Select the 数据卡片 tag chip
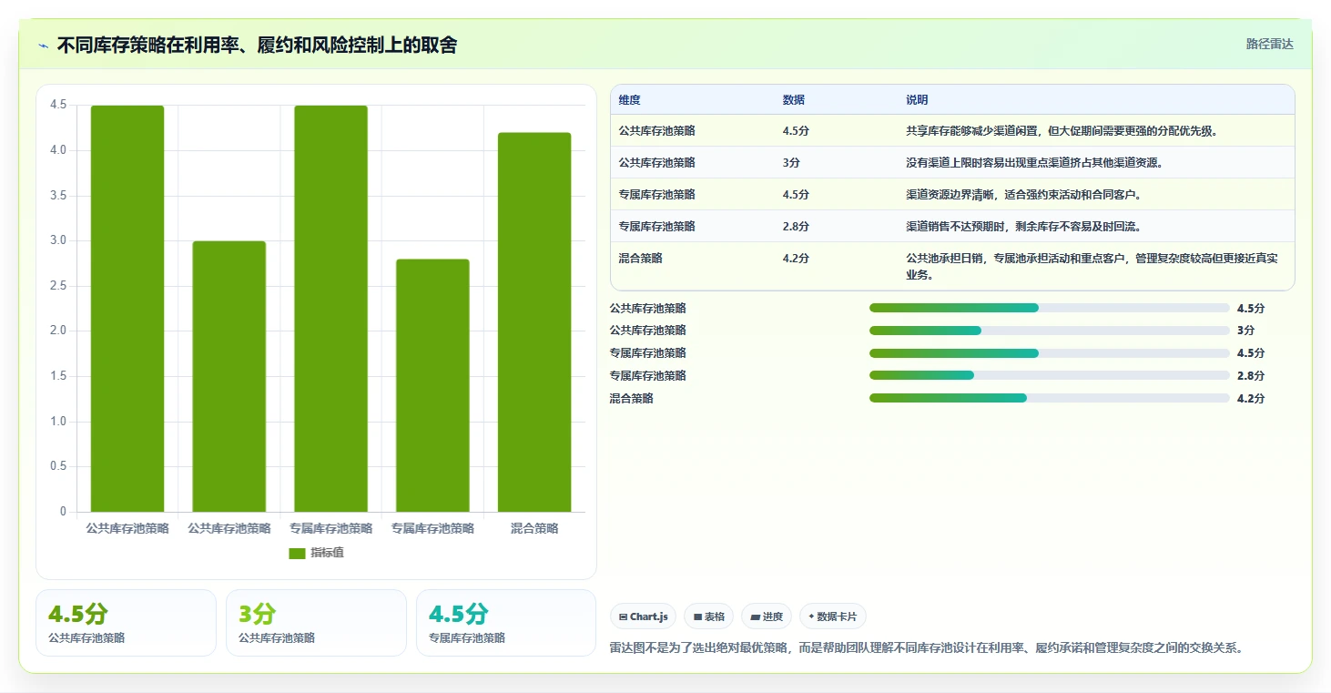 pos(833,617)
